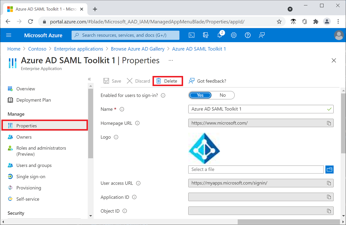Click the application logo image
The image size is (346, 225).
204,148
